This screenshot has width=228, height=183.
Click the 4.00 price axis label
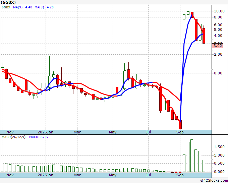point(218,36)
